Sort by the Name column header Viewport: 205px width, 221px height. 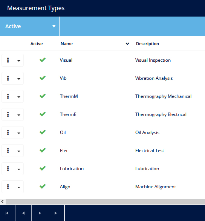click(x=67, y=44)
